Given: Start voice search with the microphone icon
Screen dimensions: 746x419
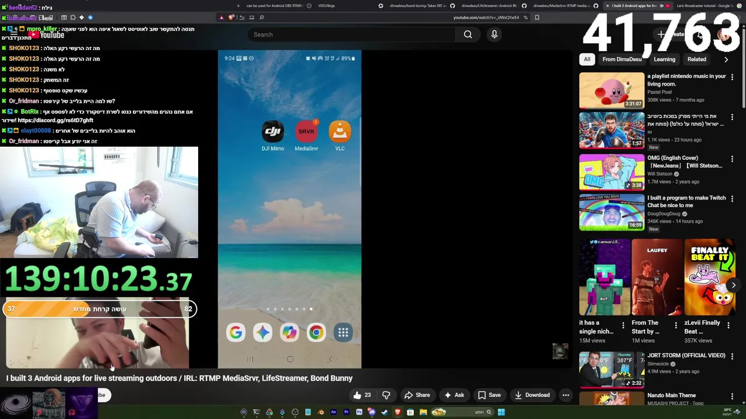Looking at the screenshot, I should [x=494, y=34].
